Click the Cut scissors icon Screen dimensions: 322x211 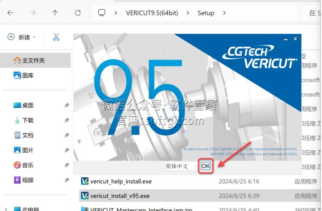tap(56, 37)
